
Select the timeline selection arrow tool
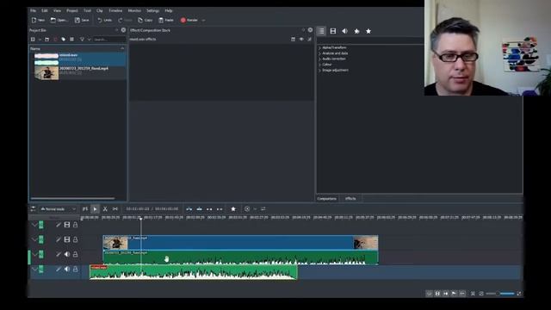[95, 209]
